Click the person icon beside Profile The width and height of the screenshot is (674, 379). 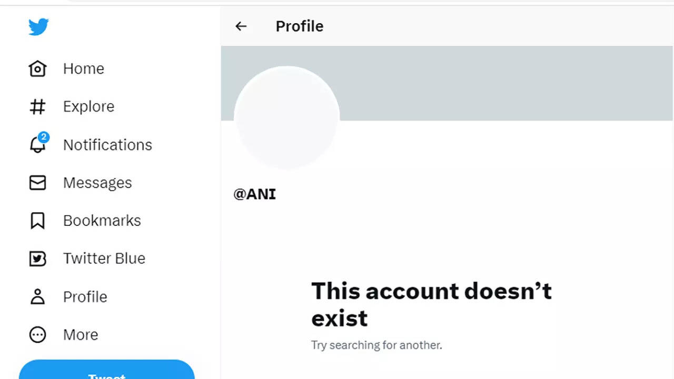coord(37,297)
